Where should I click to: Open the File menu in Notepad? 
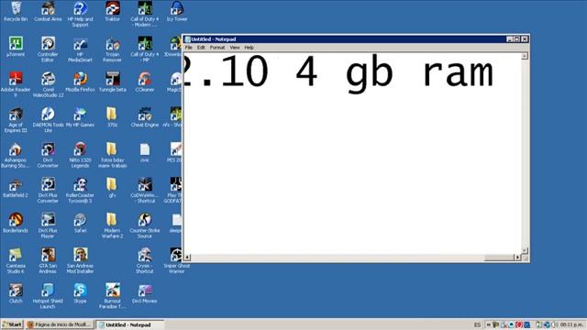click(x=189, y=48)
